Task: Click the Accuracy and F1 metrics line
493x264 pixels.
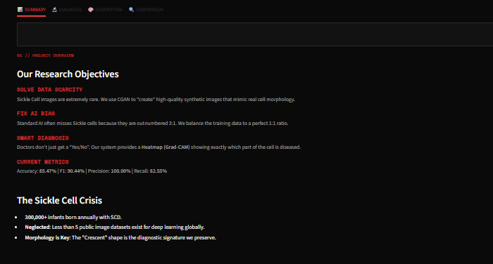Action: point(92,171)
